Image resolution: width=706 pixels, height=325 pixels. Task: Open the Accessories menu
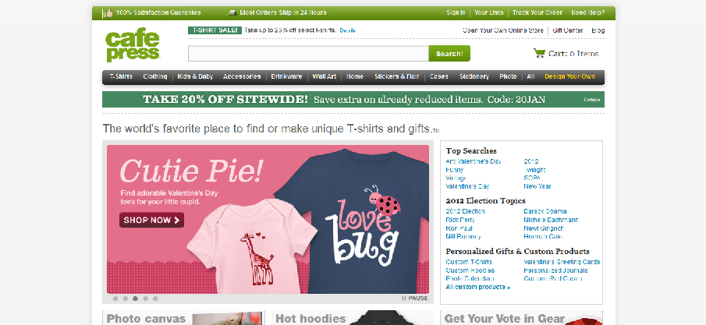pos(242,76)
